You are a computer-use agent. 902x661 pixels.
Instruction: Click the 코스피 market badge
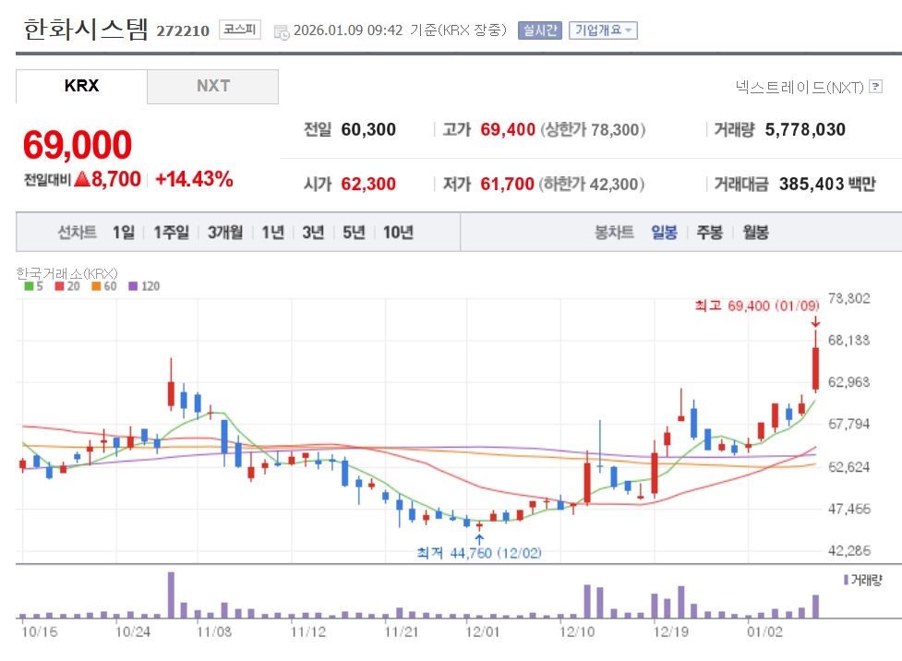pos(242,30)
